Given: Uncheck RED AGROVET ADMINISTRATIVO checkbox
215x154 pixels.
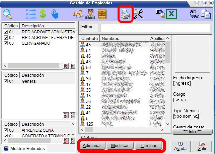Looking at the screenshot, I should (x=6, y=32).
